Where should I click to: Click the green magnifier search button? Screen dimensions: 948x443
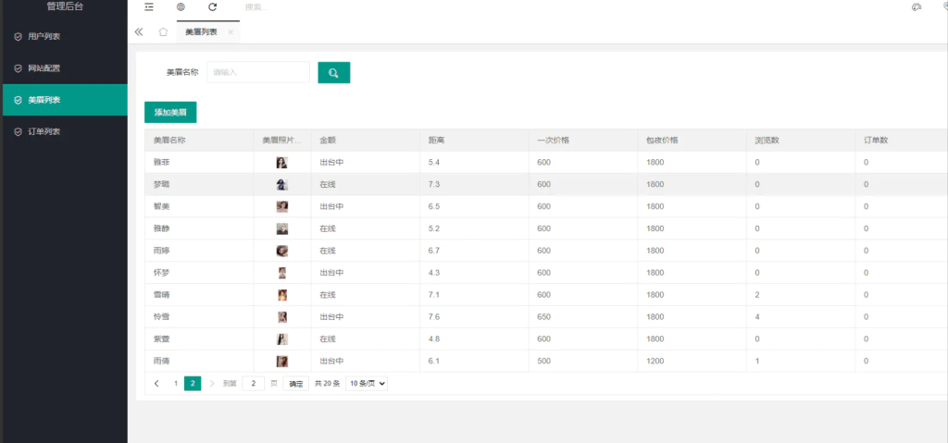coord(333,72)
